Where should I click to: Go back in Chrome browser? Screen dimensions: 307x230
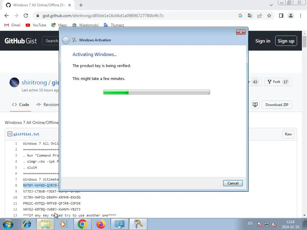7,16
